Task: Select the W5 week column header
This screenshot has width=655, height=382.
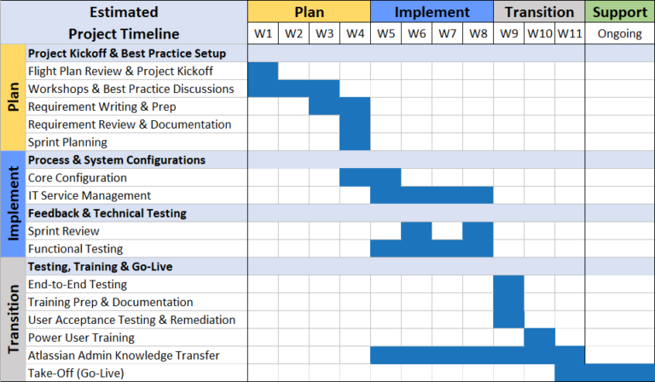Action: click(385, 33)
